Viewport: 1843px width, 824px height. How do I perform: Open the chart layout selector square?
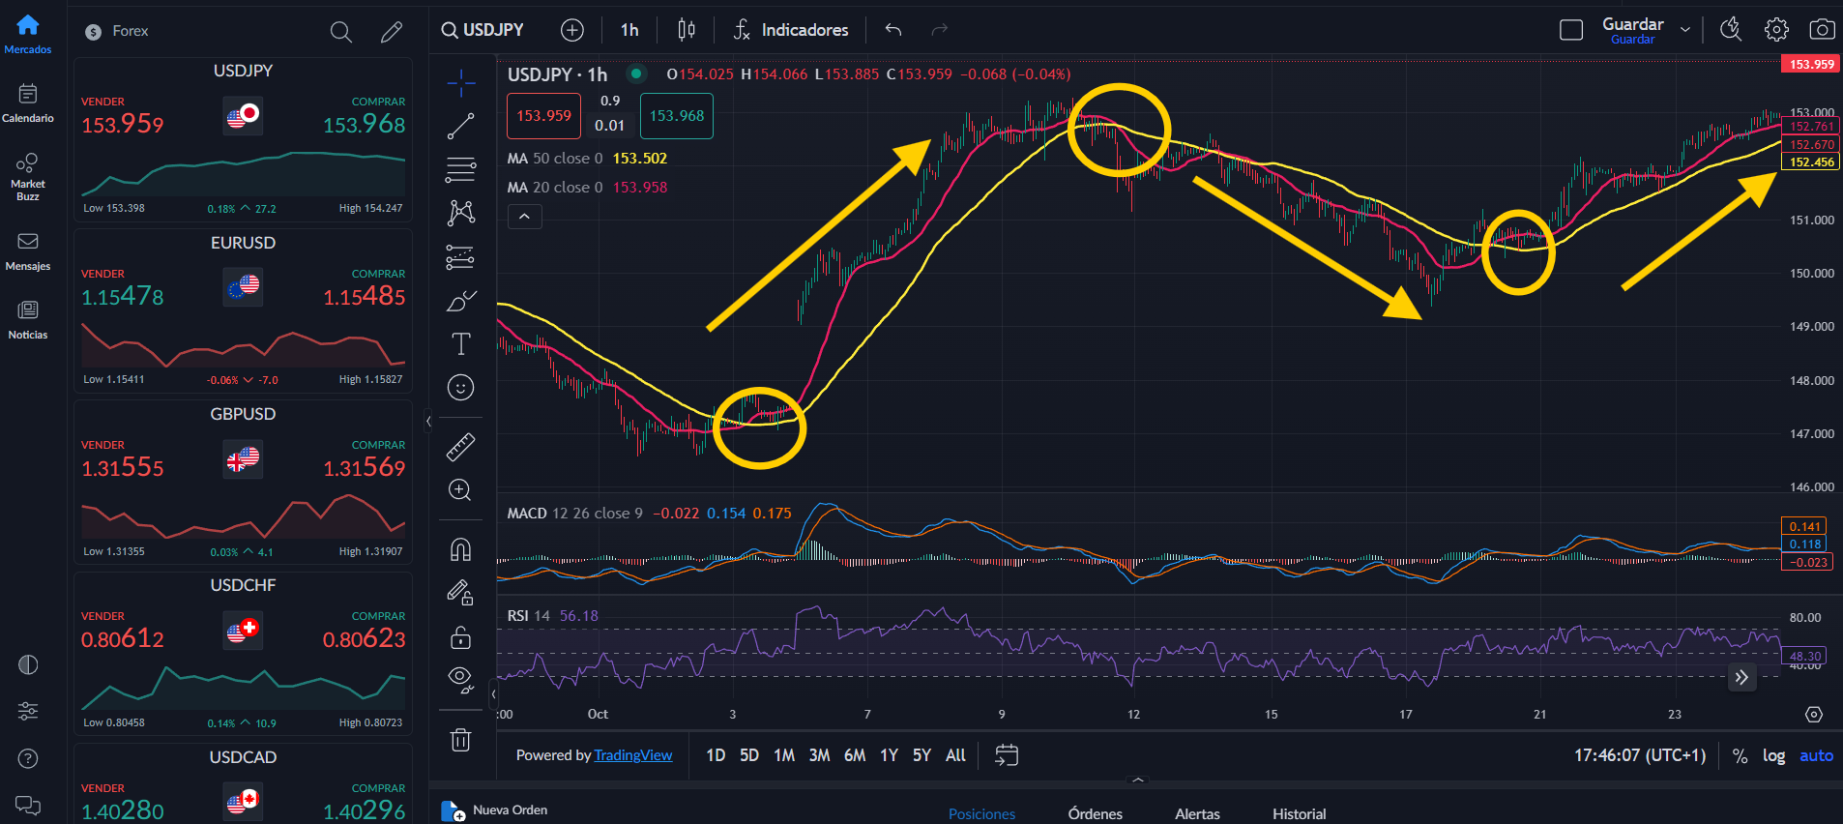(1571, 30)
